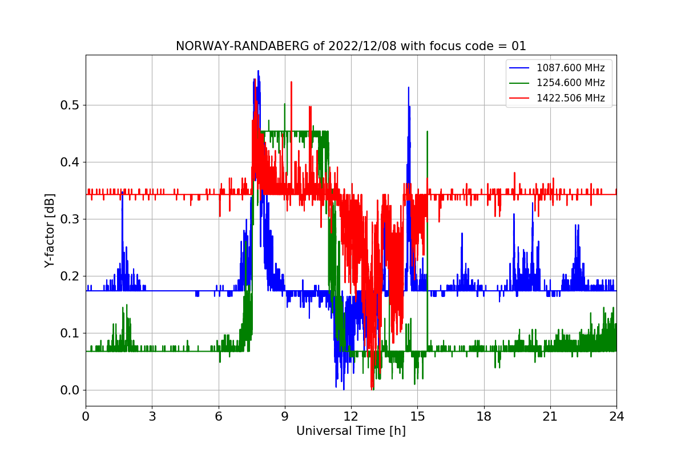Click the 'Universal Time [h]' axis label

[x=350, y=431]
